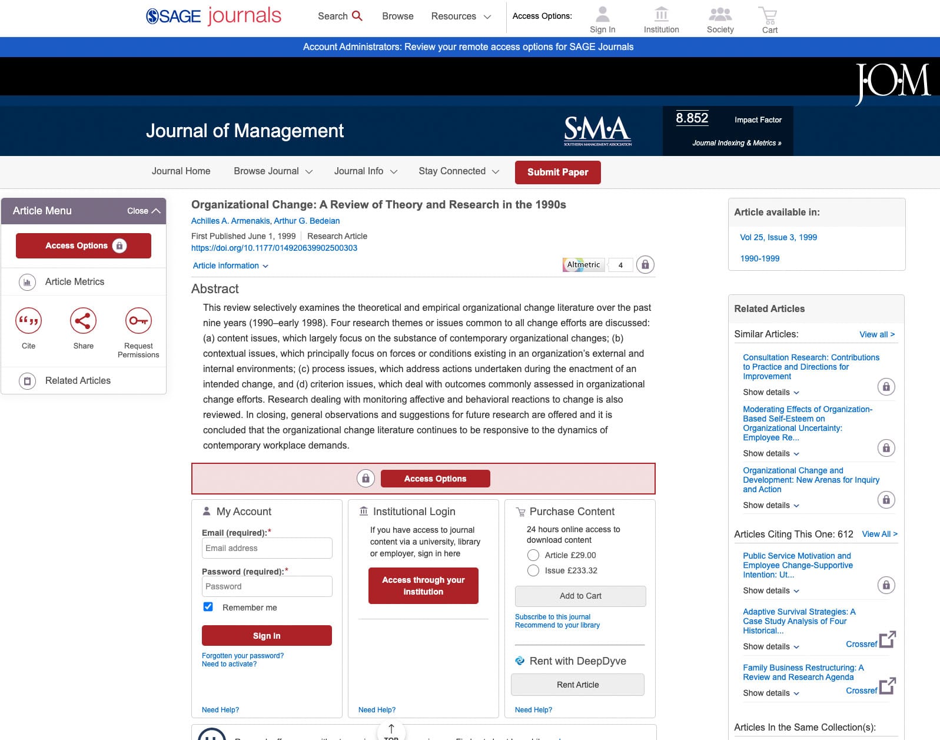Click the Share icon

[83, 321]
